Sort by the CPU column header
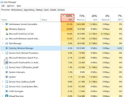The height and width of the screenshot is (97, 124). 67,18
